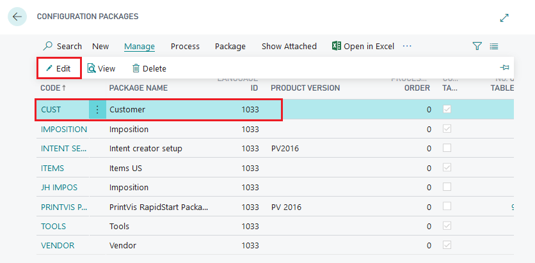The height and width of the screenshot is (263, 535).
Task: Pin the action bar with pin icon
Action: coord(504,68)
